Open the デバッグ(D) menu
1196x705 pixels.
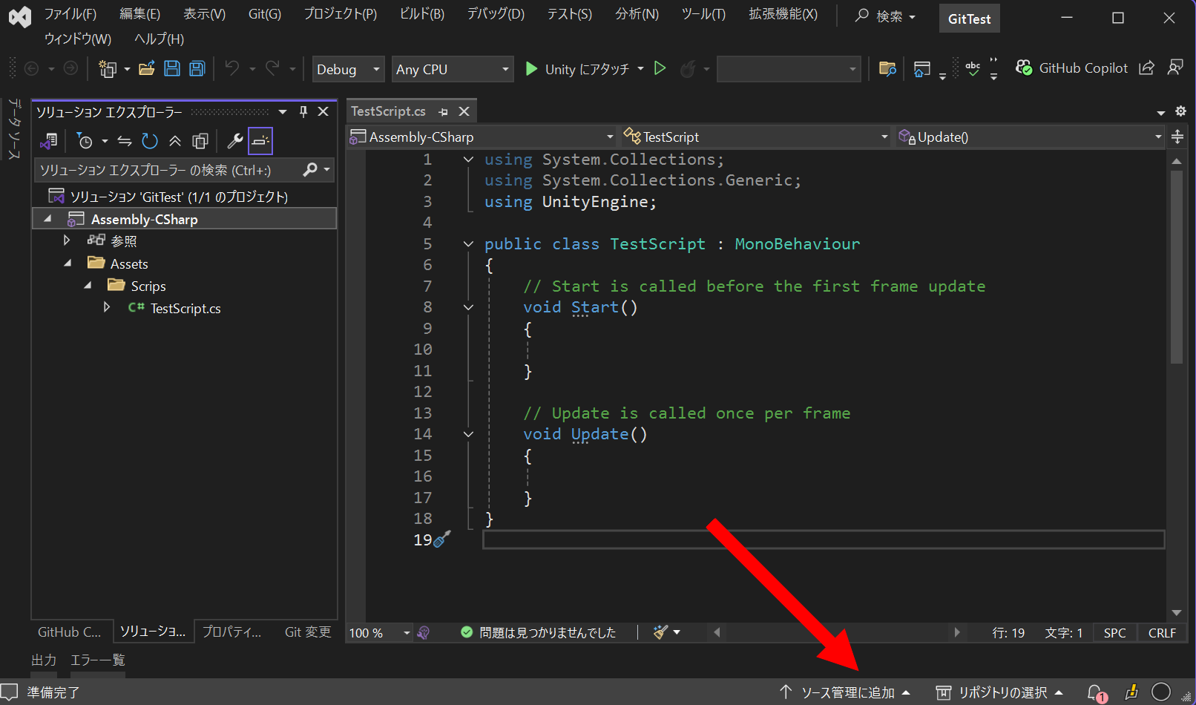tap(495, 14)
